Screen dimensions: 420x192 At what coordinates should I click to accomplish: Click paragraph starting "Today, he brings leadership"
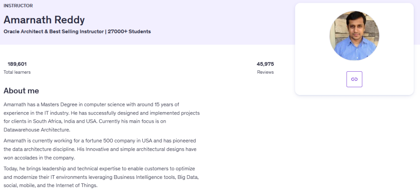click(x=100, y=177)
